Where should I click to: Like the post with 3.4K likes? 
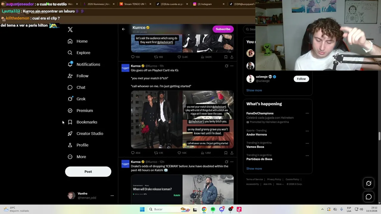click(179, 57)
